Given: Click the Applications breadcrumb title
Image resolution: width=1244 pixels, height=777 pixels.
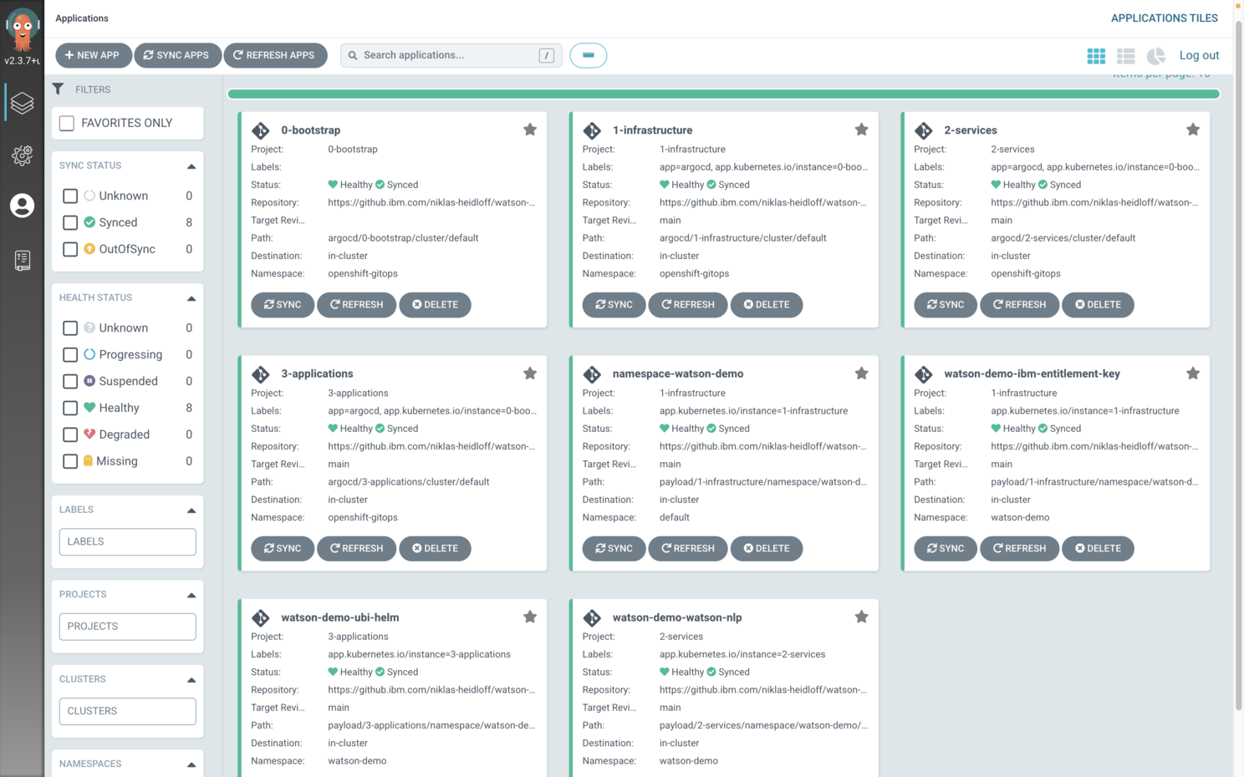Looking at the screenshot, I should (82, 18).
